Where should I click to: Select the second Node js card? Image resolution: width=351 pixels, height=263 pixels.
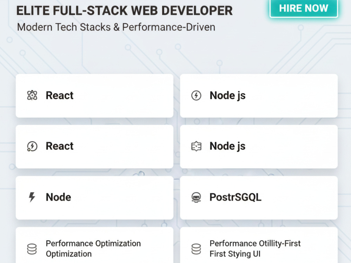coord(259,147)
